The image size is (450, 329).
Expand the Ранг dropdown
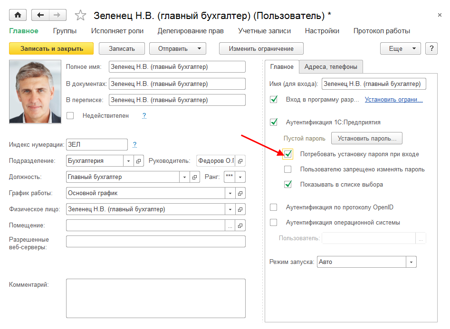(x=240, y=177)
